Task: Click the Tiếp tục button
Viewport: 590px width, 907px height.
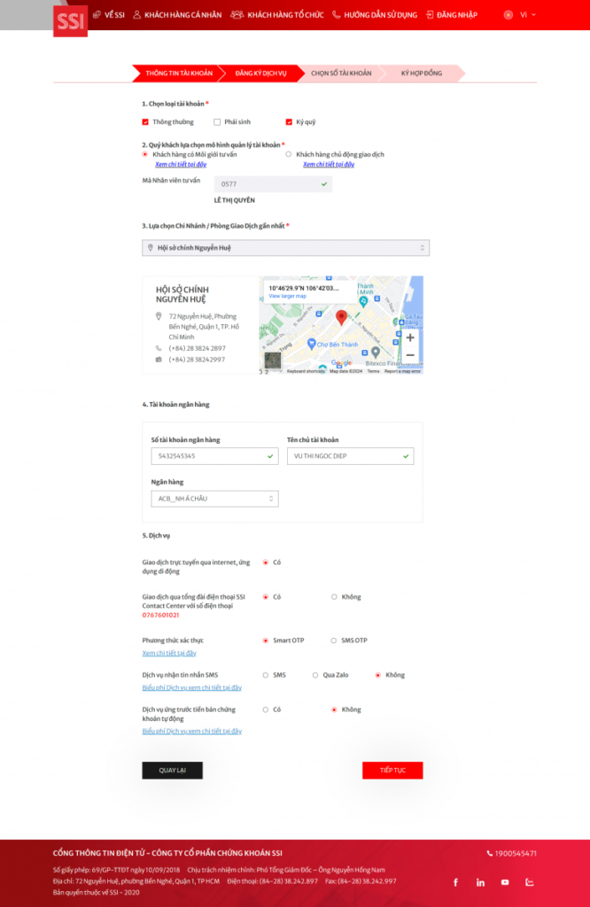Action: 392,771
